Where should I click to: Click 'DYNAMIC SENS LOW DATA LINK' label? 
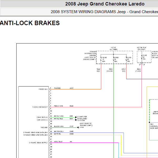tap(35, 135)
